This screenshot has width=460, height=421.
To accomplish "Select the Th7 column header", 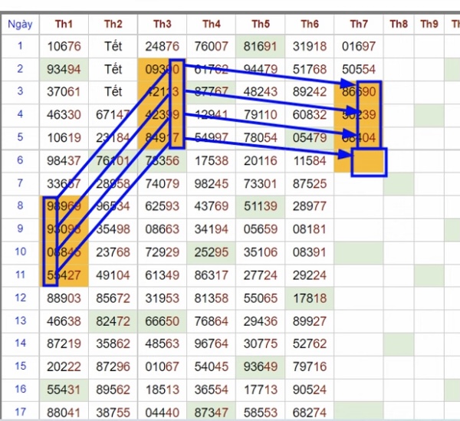I will [x=359, y=24].
